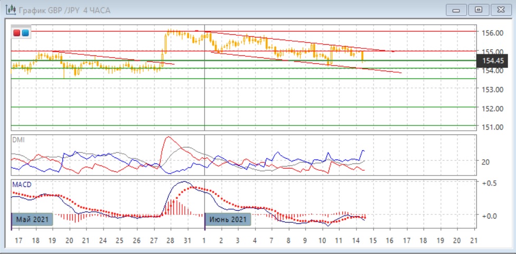Click the Июнь 2021 month marker

(x=227, y=219)
